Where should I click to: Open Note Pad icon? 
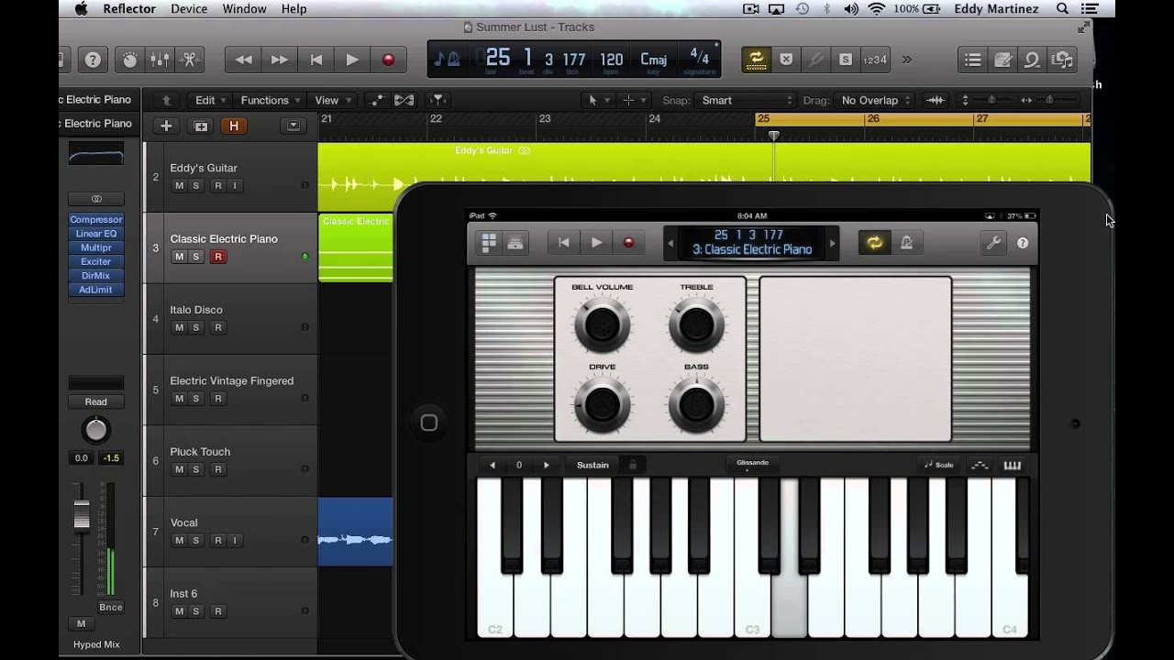click(x=1003, y=60)
